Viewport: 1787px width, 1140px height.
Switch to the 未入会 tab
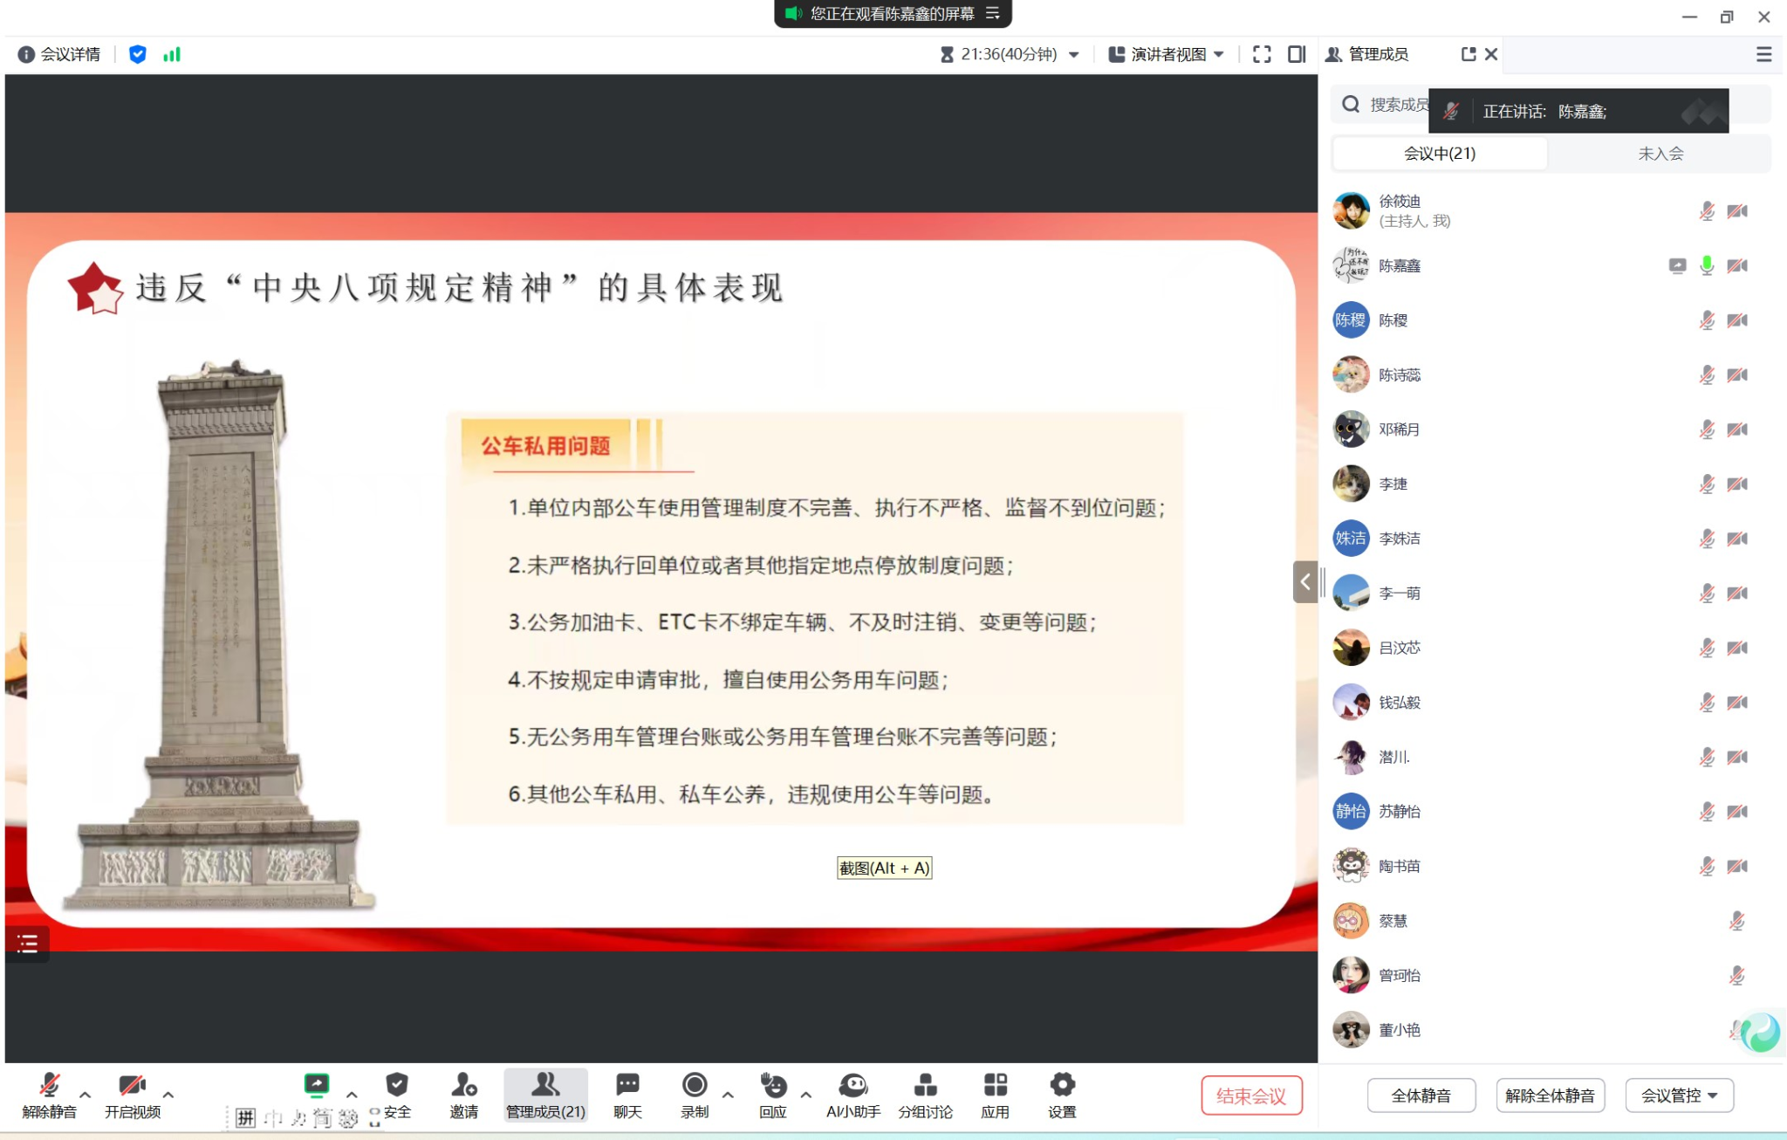(x=1660, y=154)
